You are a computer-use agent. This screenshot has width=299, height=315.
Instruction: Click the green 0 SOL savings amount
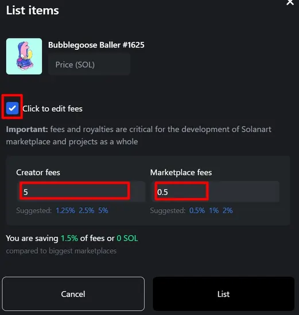tap(127, 238)
